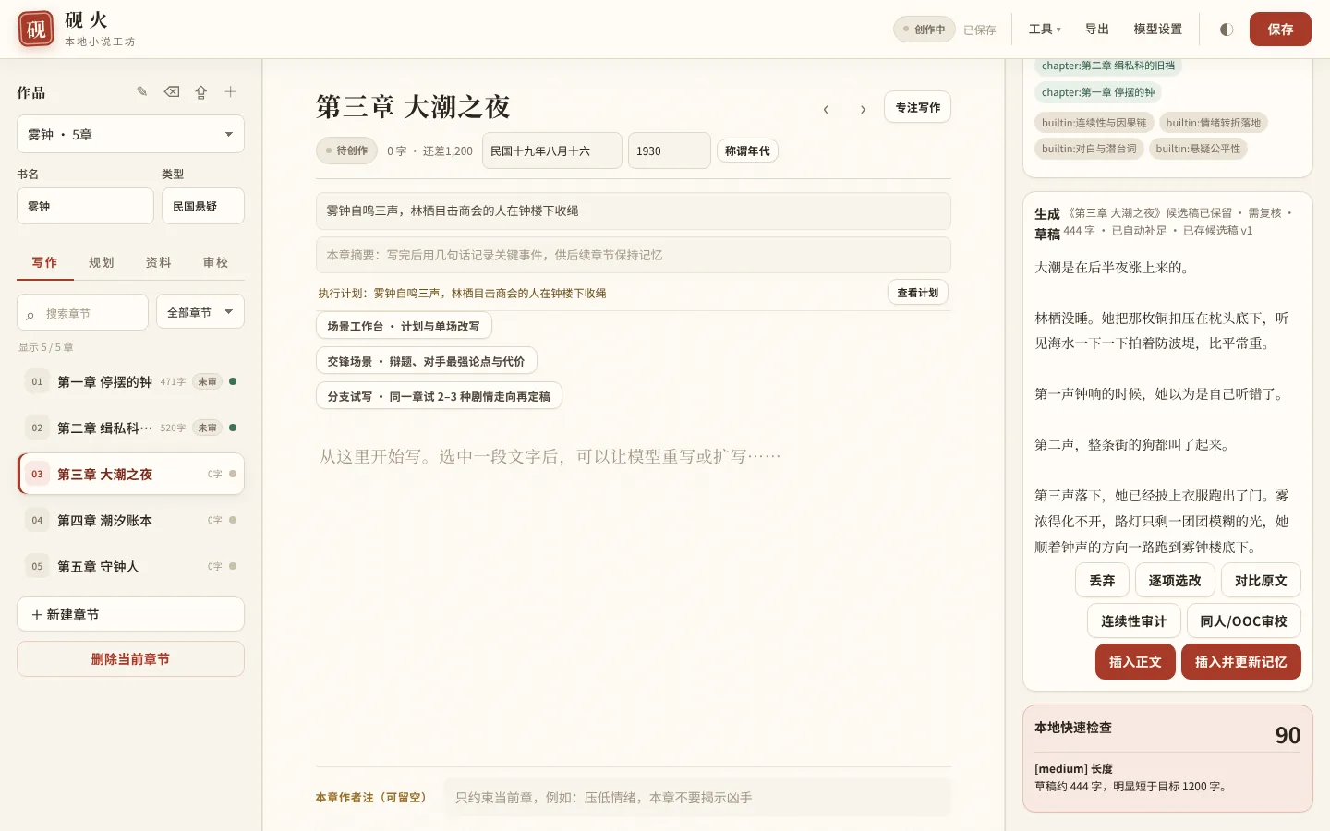Click the 搜索章节 search field
Screen dimensions: 1330x831
[82, 312]
